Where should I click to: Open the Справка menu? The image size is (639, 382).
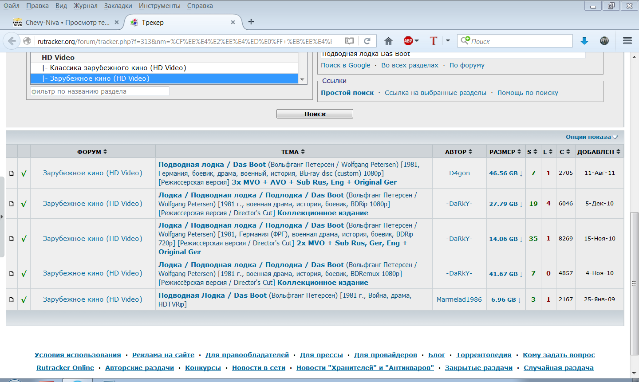200,6
